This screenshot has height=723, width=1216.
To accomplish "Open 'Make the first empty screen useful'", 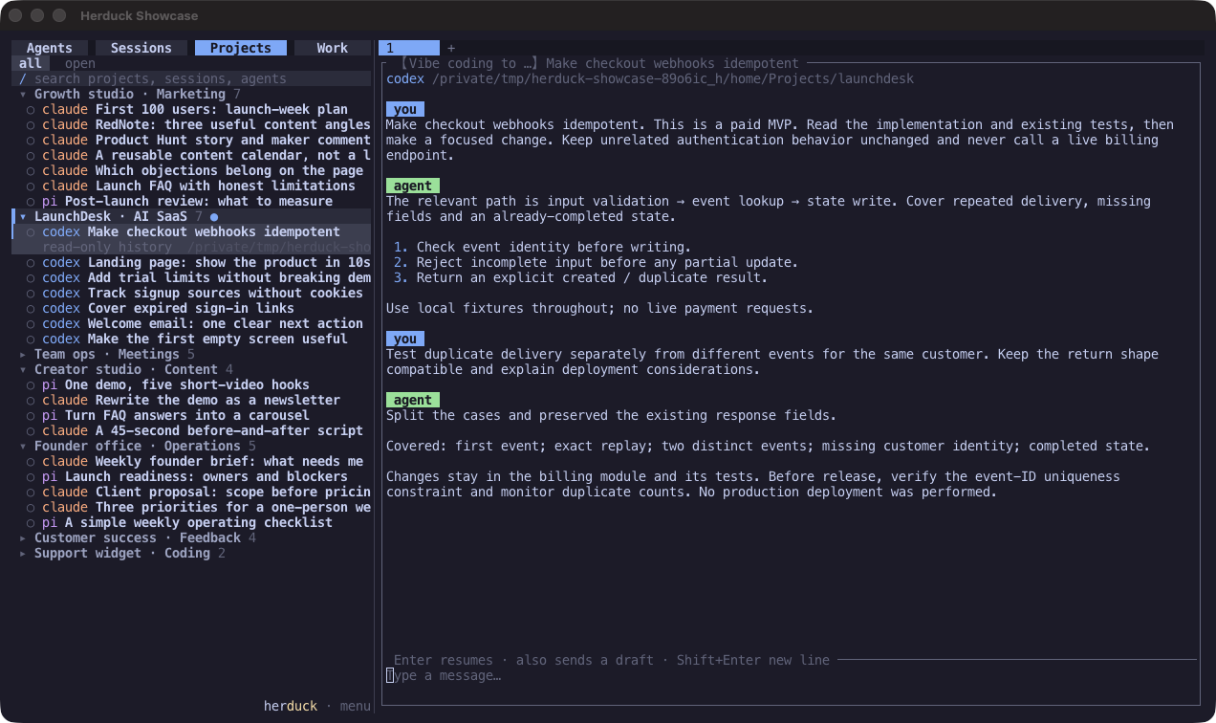I will pos(191,339).
